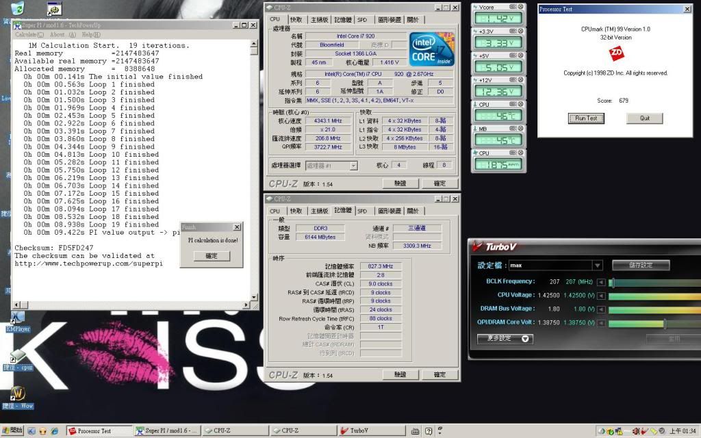The height and width of the screenshot is (438, 701).
Task: Click the Intel Core i7 logo in CPU-Z
Action: click(x=432, y=49)
